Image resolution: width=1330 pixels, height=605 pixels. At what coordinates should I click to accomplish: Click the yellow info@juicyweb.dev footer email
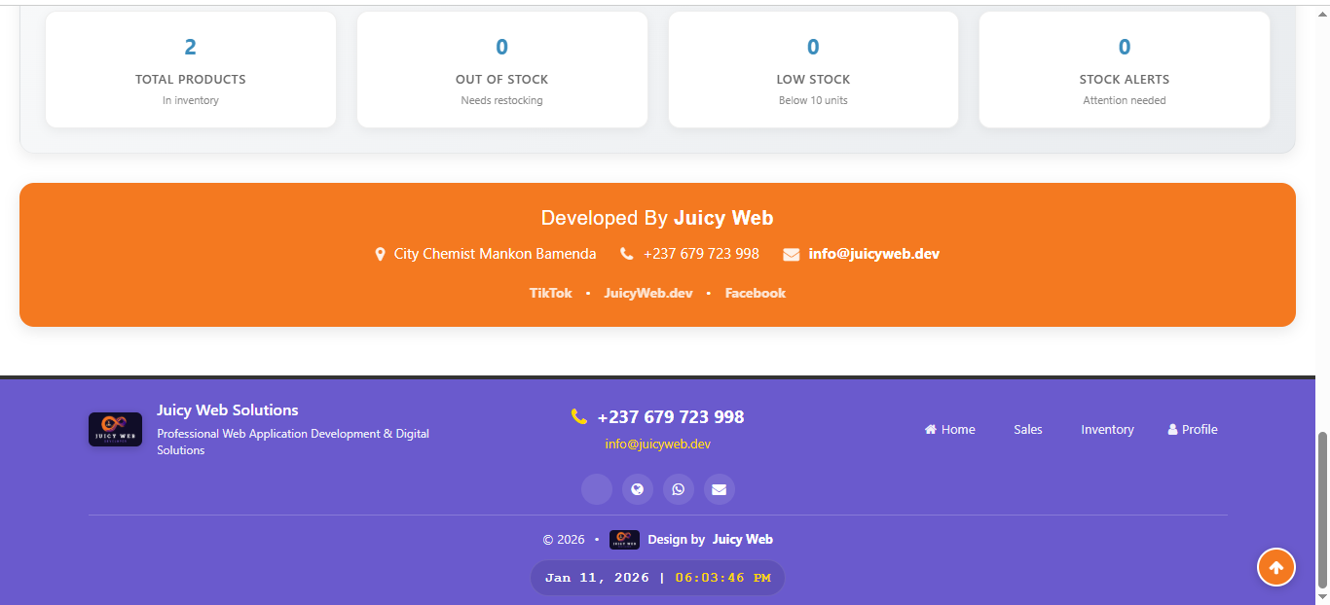tap(657, 445)
